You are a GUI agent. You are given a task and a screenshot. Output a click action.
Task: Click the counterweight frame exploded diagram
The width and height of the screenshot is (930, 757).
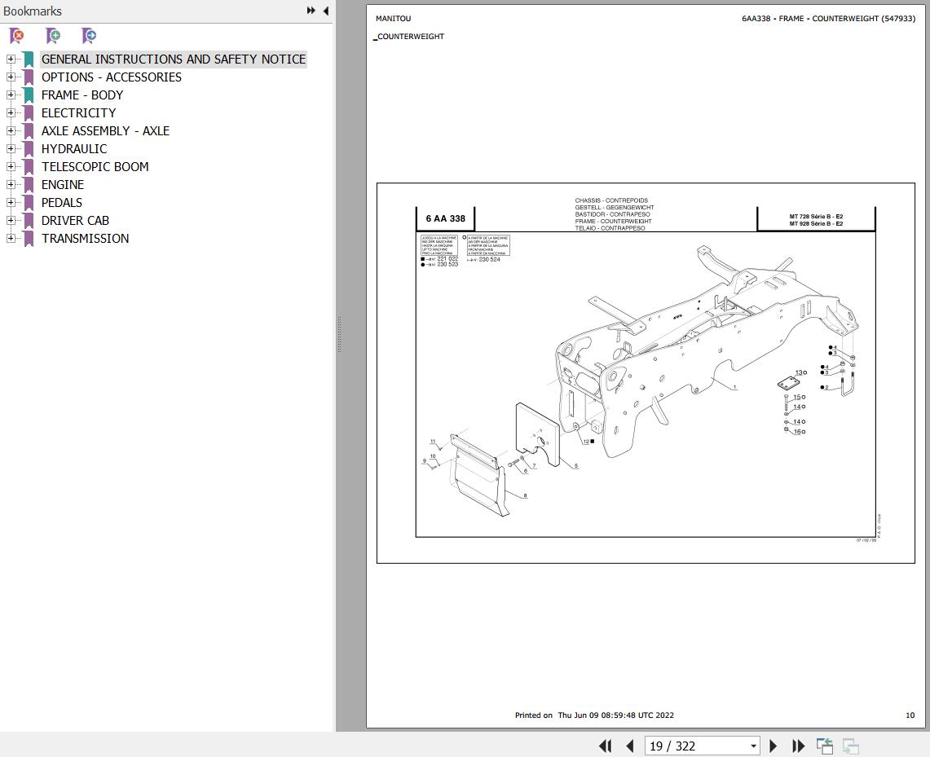646,385
